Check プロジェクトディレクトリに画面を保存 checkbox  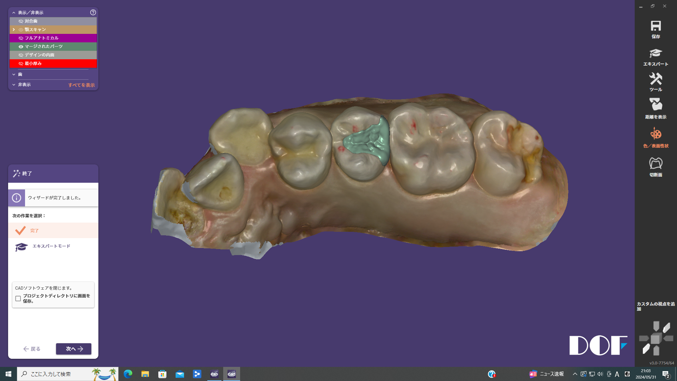[x=18, y=298]
